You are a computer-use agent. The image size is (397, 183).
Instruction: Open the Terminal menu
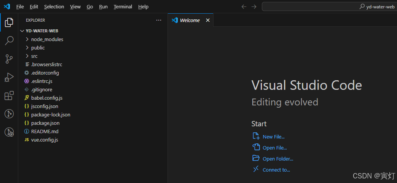[x=123, y=7]
